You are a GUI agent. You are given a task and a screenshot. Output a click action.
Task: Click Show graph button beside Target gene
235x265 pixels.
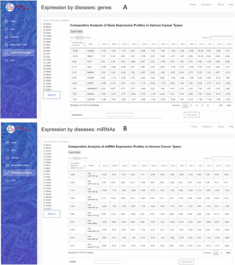pyautogui.click(x=192, y=115)
